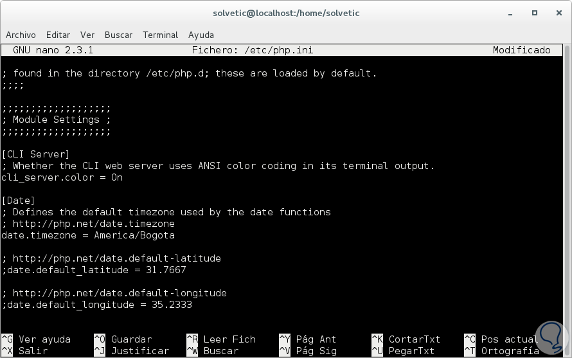Click the window title solvetic@localhost

click(287, 13)
